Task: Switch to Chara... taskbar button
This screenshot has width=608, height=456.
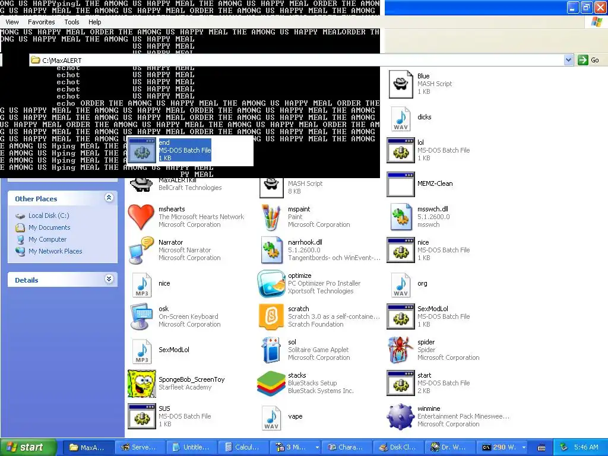Action: click(346, 447)
